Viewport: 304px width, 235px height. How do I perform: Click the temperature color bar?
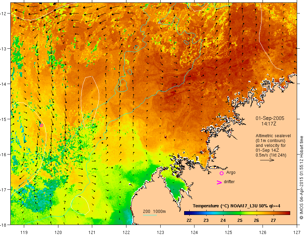[x=237, y=213]
